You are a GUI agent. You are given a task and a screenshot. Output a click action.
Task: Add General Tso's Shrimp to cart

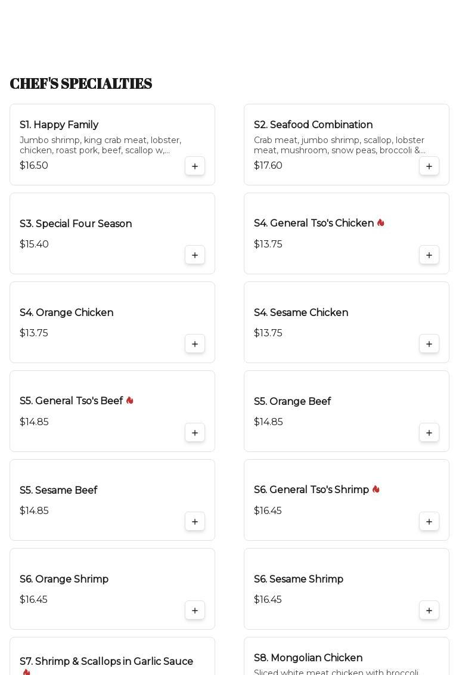click(x=429, y=522)
